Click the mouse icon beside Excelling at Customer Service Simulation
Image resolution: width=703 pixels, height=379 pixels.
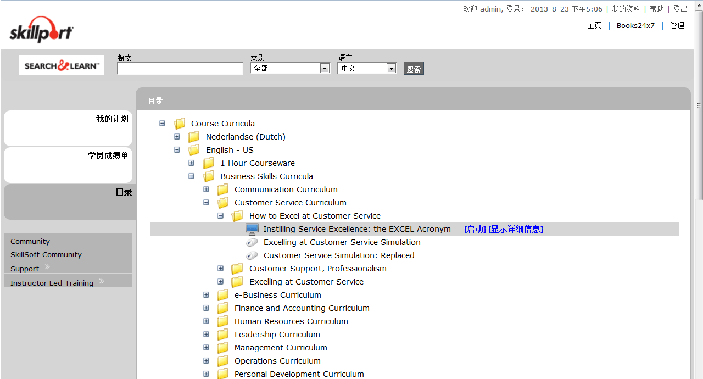point(252,242)
